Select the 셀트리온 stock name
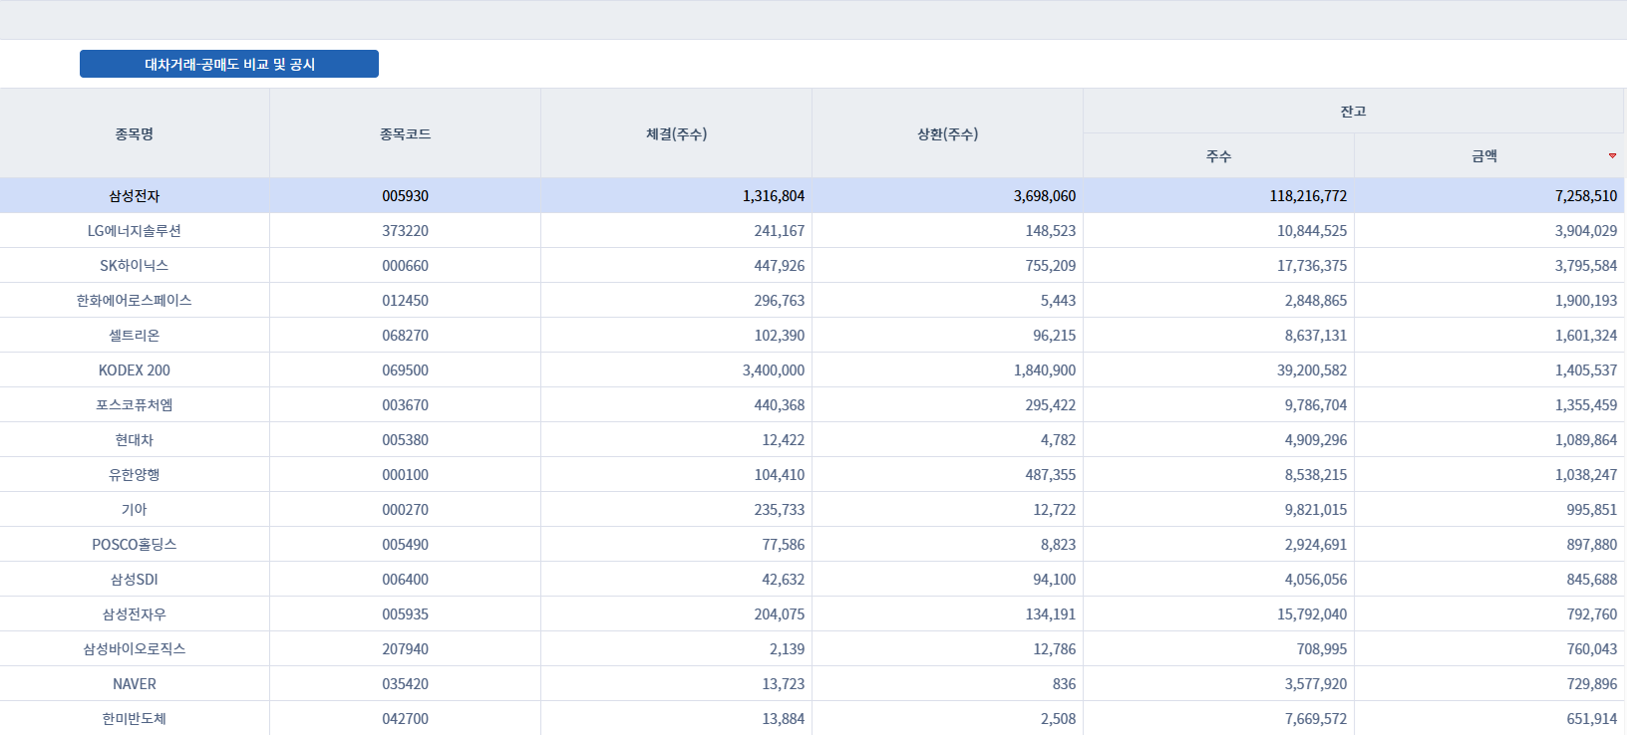This screenshot has height=735, width=1627. pos(135,336)
